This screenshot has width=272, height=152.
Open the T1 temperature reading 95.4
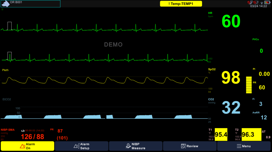point(221,134)
